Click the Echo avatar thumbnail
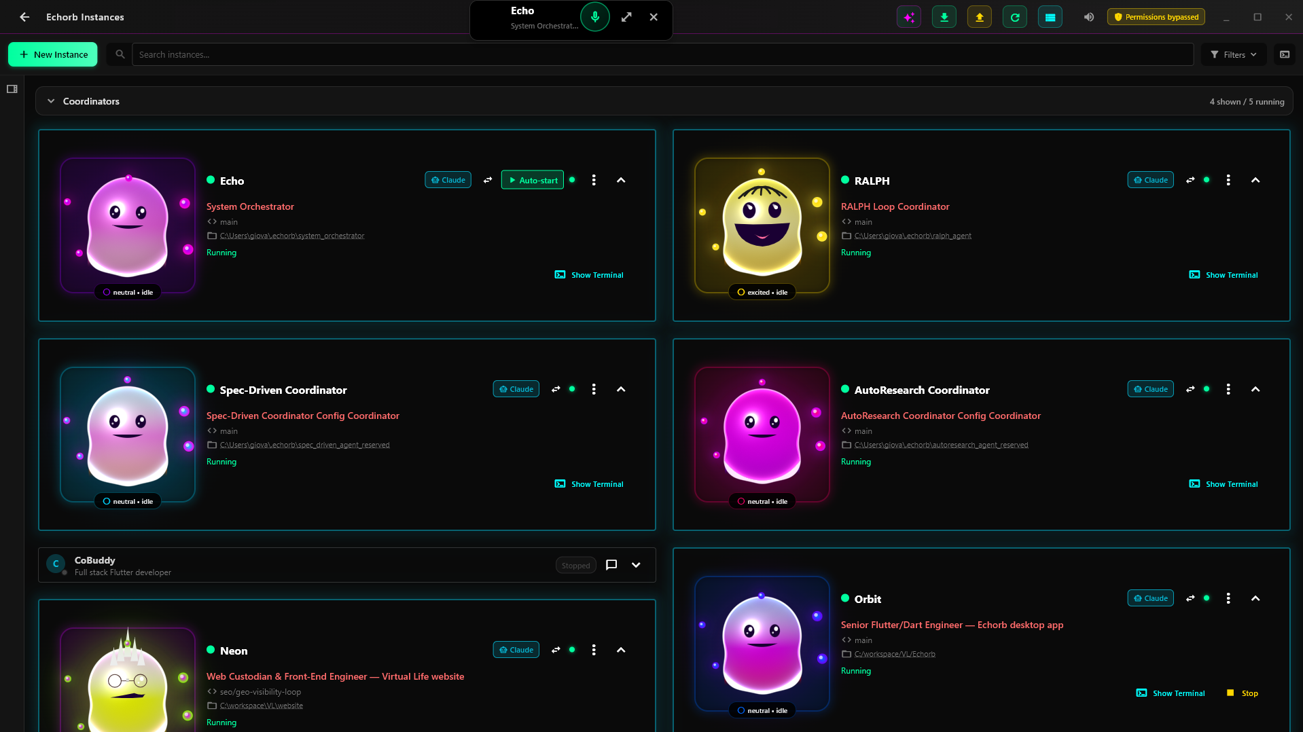 tap(128, 225)
